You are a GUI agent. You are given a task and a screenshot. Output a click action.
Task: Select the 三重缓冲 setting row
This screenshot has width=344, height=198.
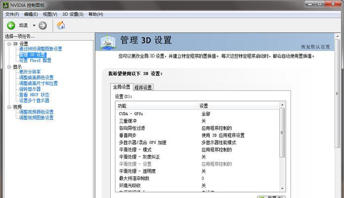point(198,121)
